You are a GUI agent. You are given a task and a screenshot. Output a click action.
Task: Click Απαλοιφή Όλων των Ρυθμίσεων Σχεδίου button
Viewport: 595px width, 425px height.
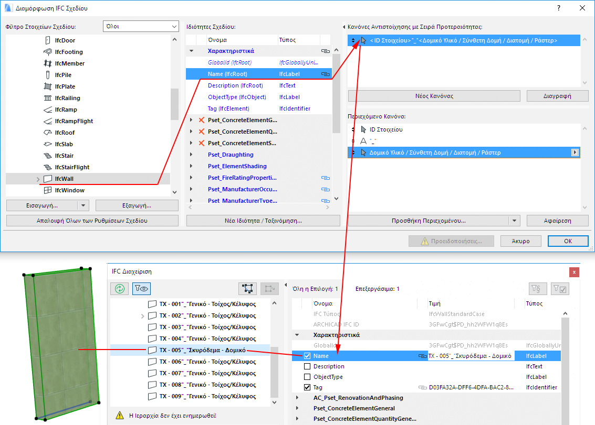point(92,221)
